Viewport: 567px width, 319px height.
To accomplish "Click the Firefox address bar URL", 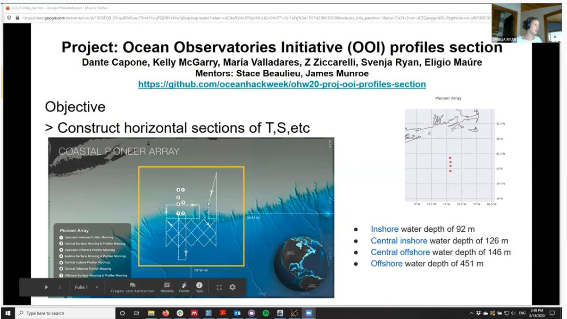I will (245, 17).
